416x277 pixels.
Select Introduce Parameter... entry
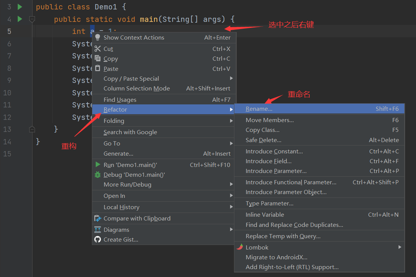320,171
